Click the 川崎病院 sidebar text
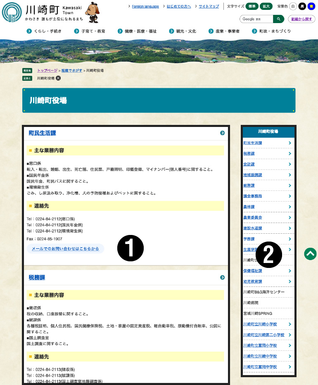Viewport: 318px width, 385px height. [x=251, y=303]
